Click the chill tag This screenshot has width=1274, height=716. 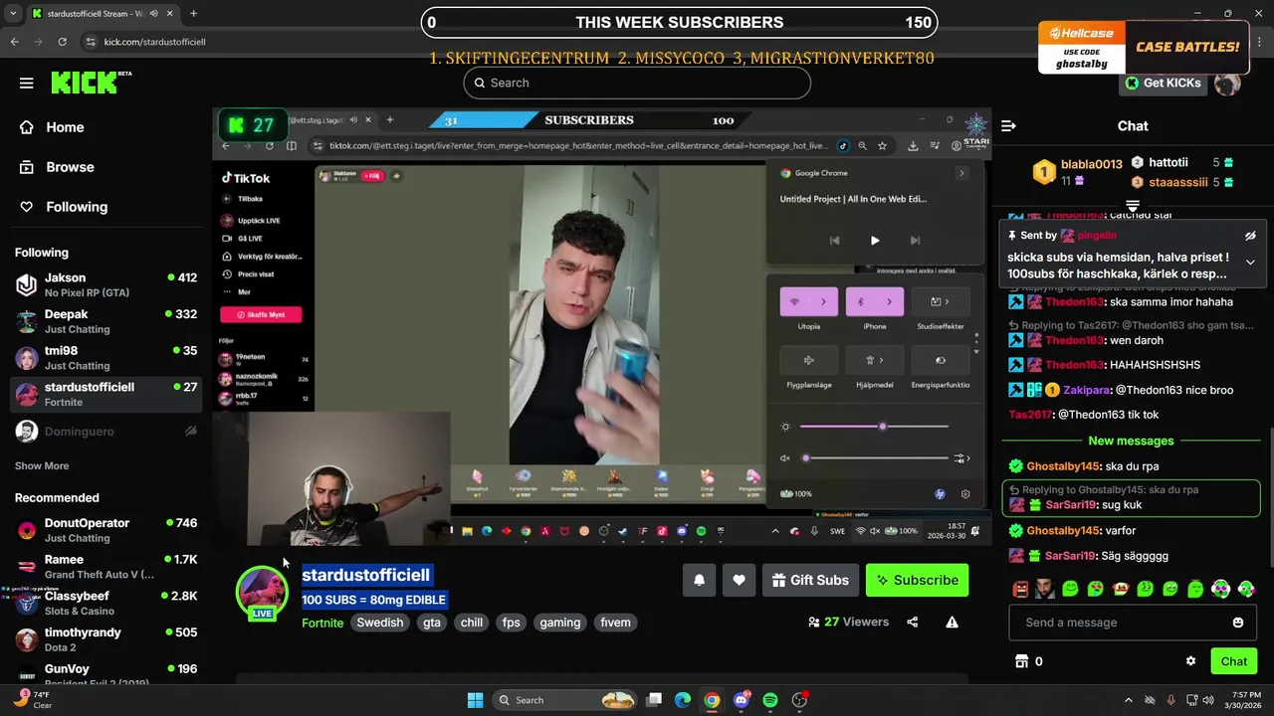tap(472, 623)
